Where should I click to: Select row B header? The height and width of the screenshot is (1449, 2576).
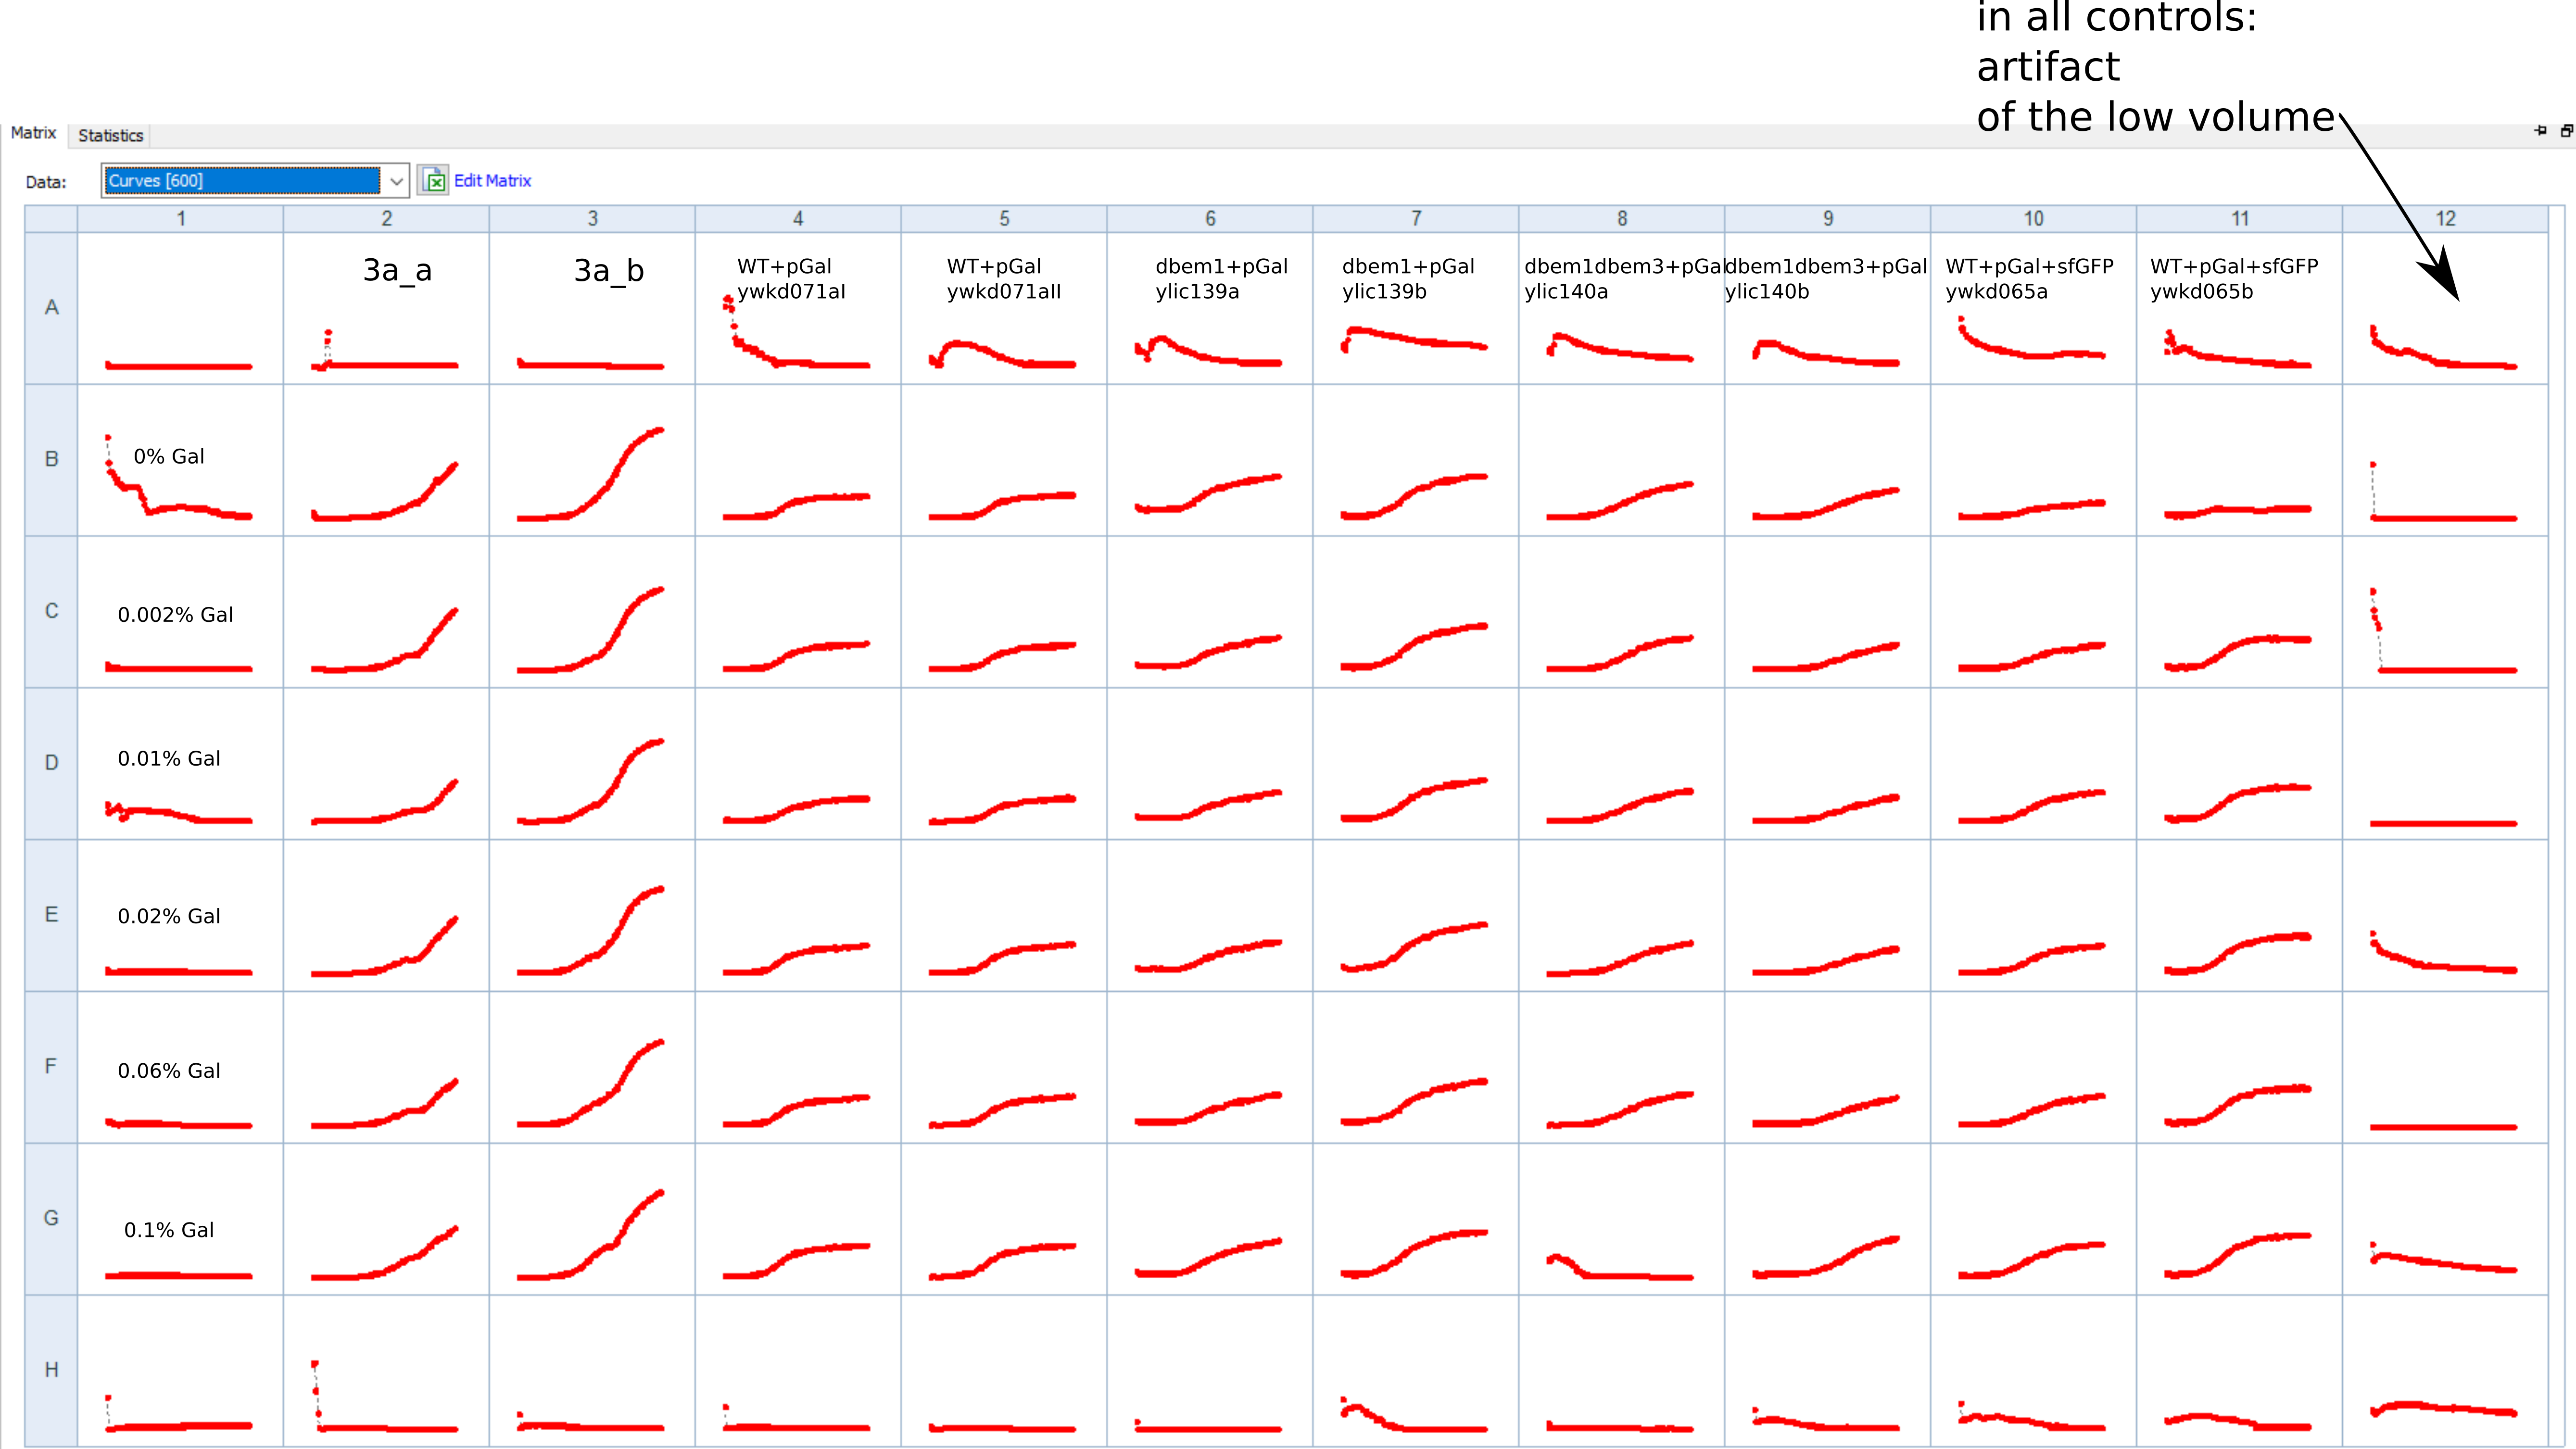coord(51,460)
